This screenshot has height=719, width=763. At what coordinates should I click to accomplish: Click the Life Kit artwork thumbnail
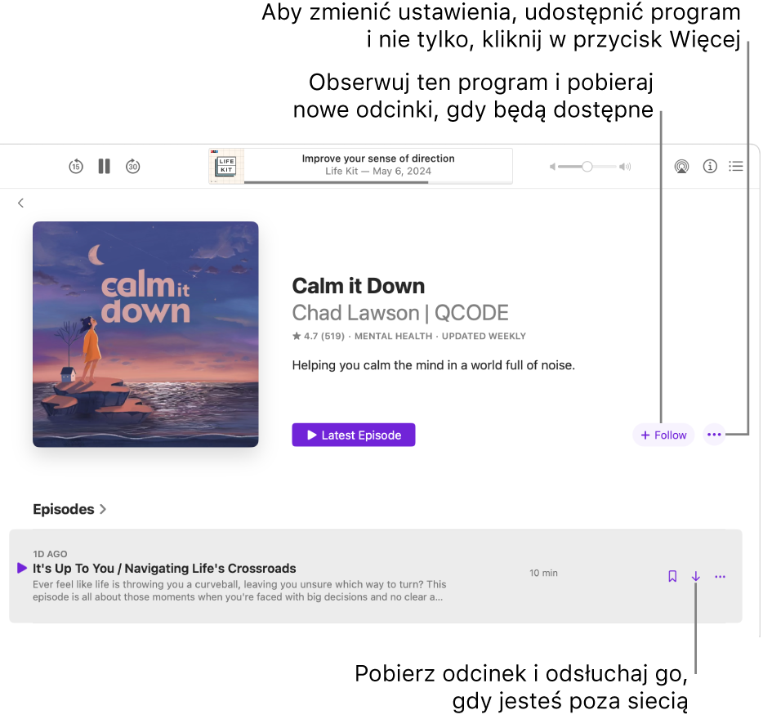tap(227, 166)
